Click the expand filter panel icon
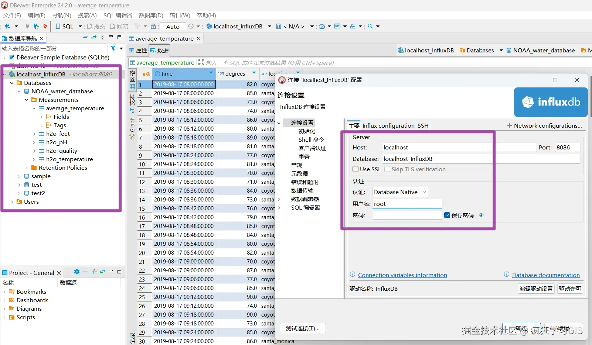592x345 pixels. click(201, 62)
